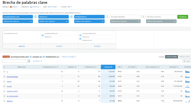Click the live update badge
Viewport: 191px width, 103px height.
coord(6,57)
